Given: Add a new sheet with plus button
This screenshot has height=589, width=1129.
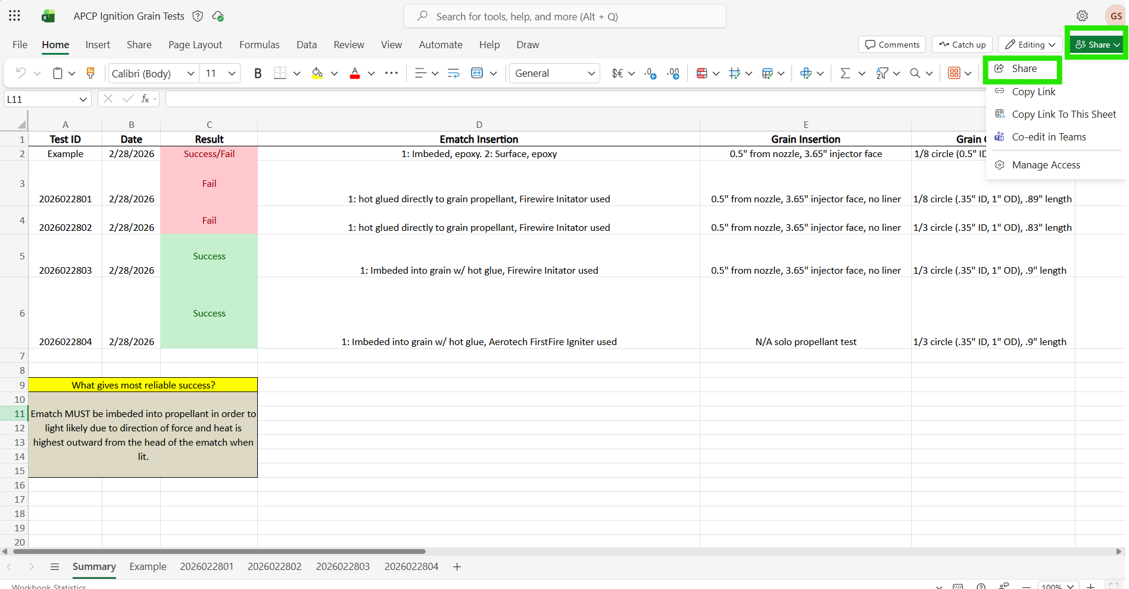Looking at the screenshot, I should (x=457, y=566).
